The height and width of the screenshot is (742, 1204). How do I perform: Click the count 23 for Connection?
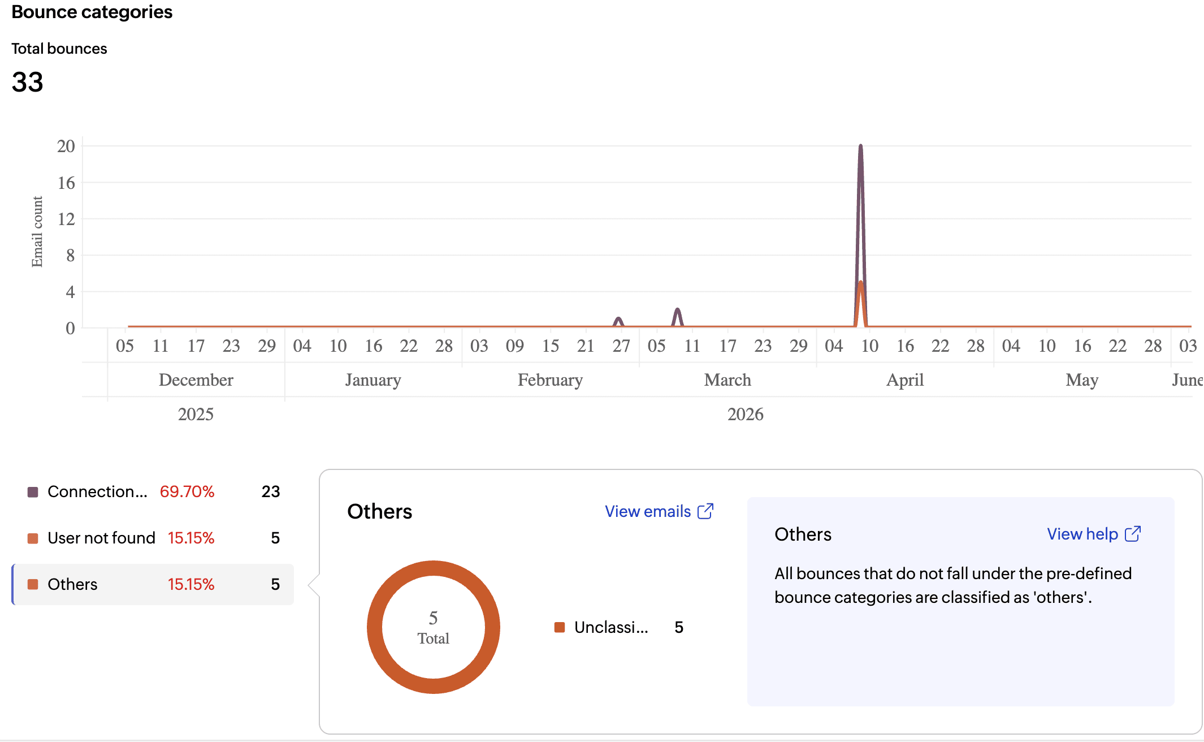(271, 491)
